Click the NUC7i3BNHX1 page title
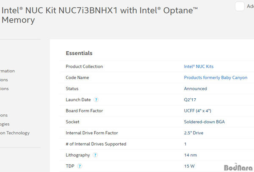 coord(99,15)
